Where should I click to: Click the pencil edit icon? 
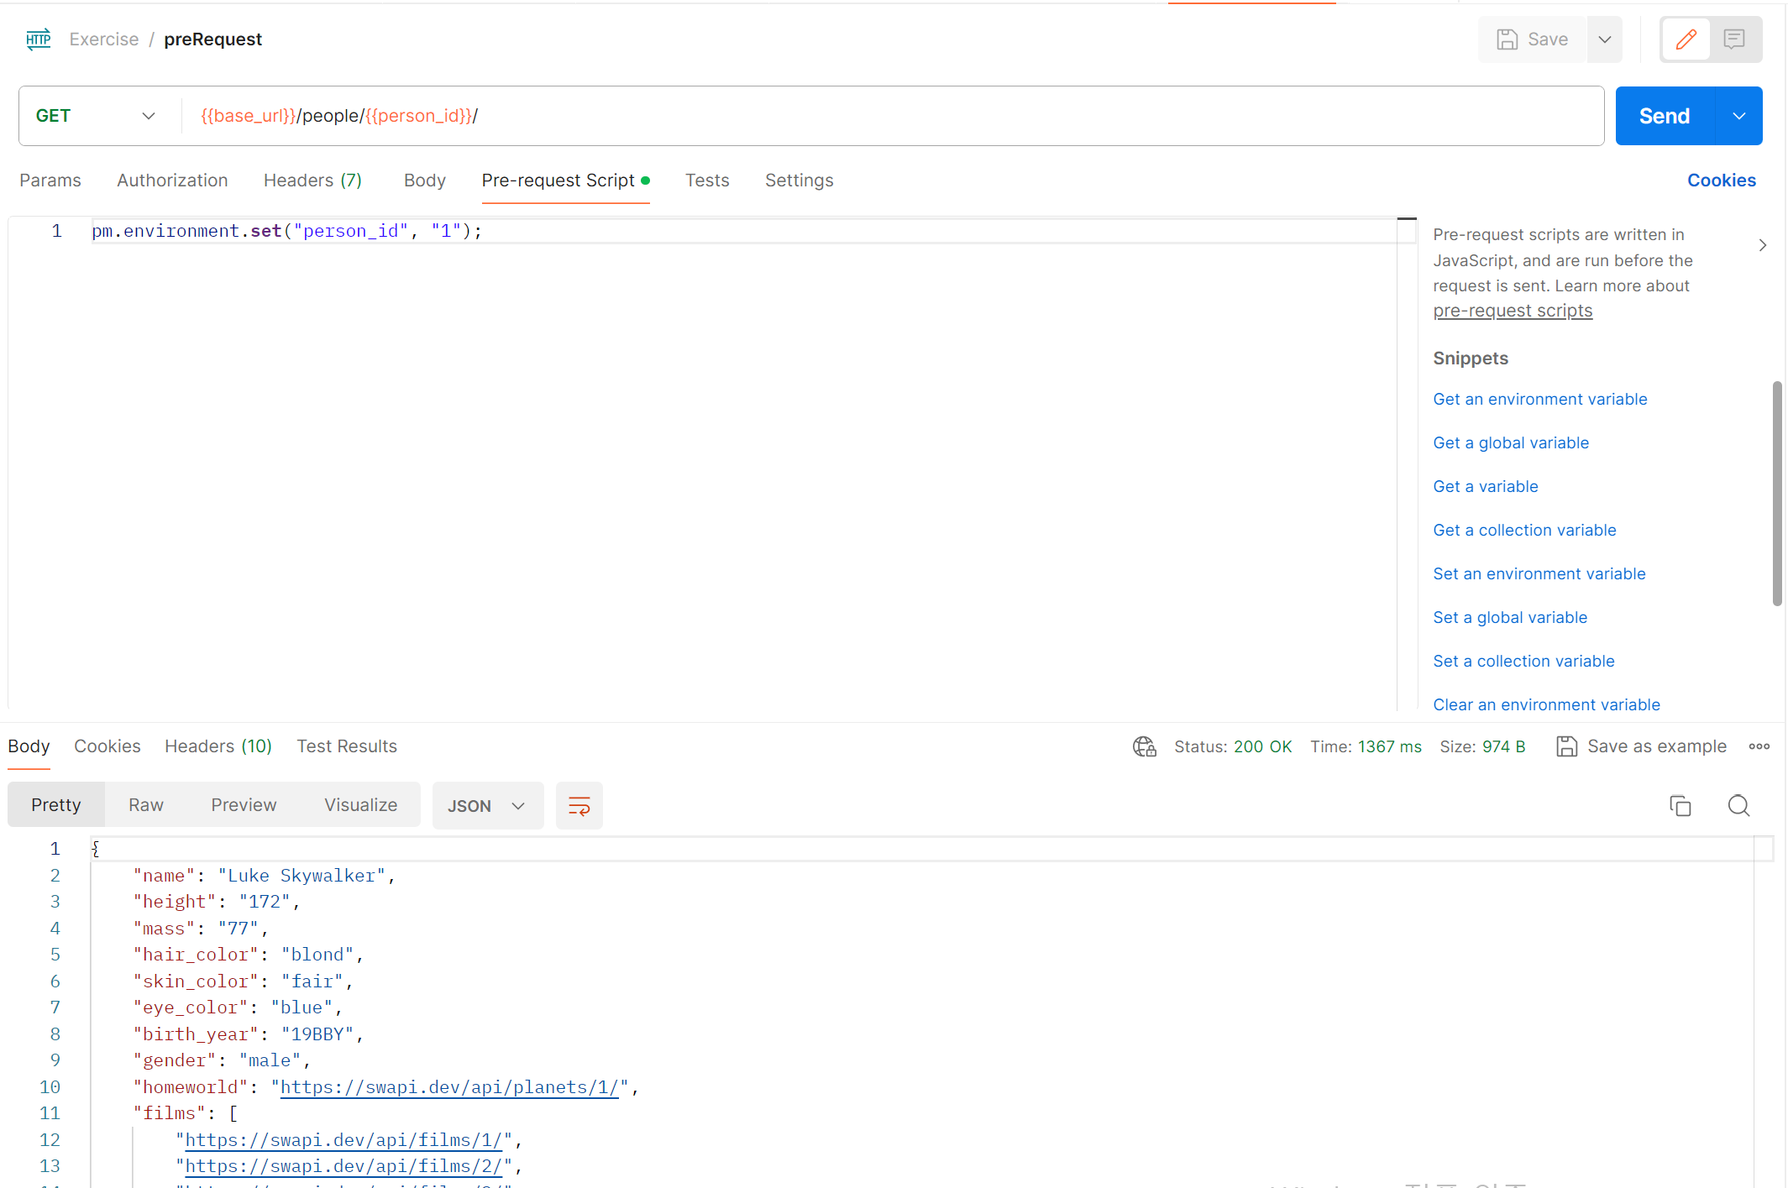click(x=1686, y=39)
